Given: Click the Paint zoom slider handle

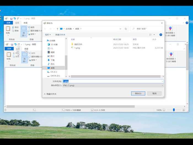Looking at the screenshot, I should 174,110.
